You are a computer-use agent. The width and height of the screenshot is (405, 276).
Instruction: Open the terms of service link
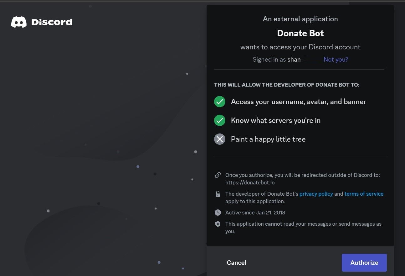364,194
